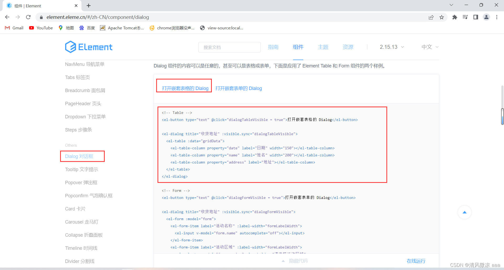Select Dialog 对话框 in sidebar

click(79, 156)
